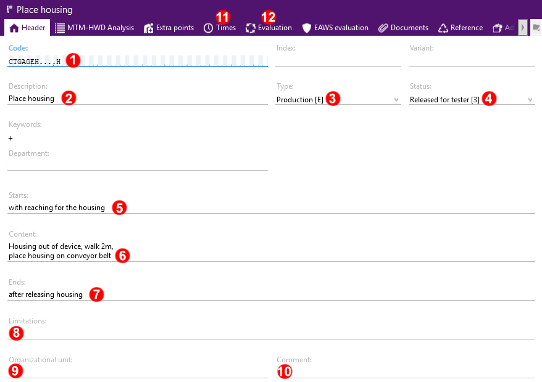The width and height of the screenshot is (542, 382).
Task: Click the home icon on the Header tab
Action: pos(14,28)
